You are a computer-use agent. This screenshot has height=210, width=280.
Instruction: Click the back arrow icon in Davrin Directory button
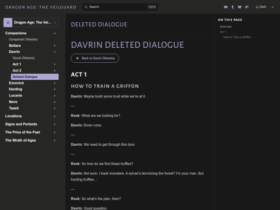(77, 58)
